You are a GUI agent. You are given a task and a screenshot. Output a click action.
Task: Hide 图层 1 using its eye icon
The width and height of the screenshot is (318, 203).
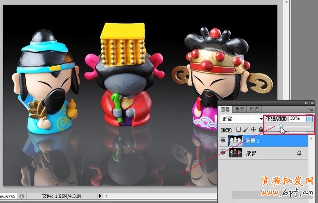(222, 141)
